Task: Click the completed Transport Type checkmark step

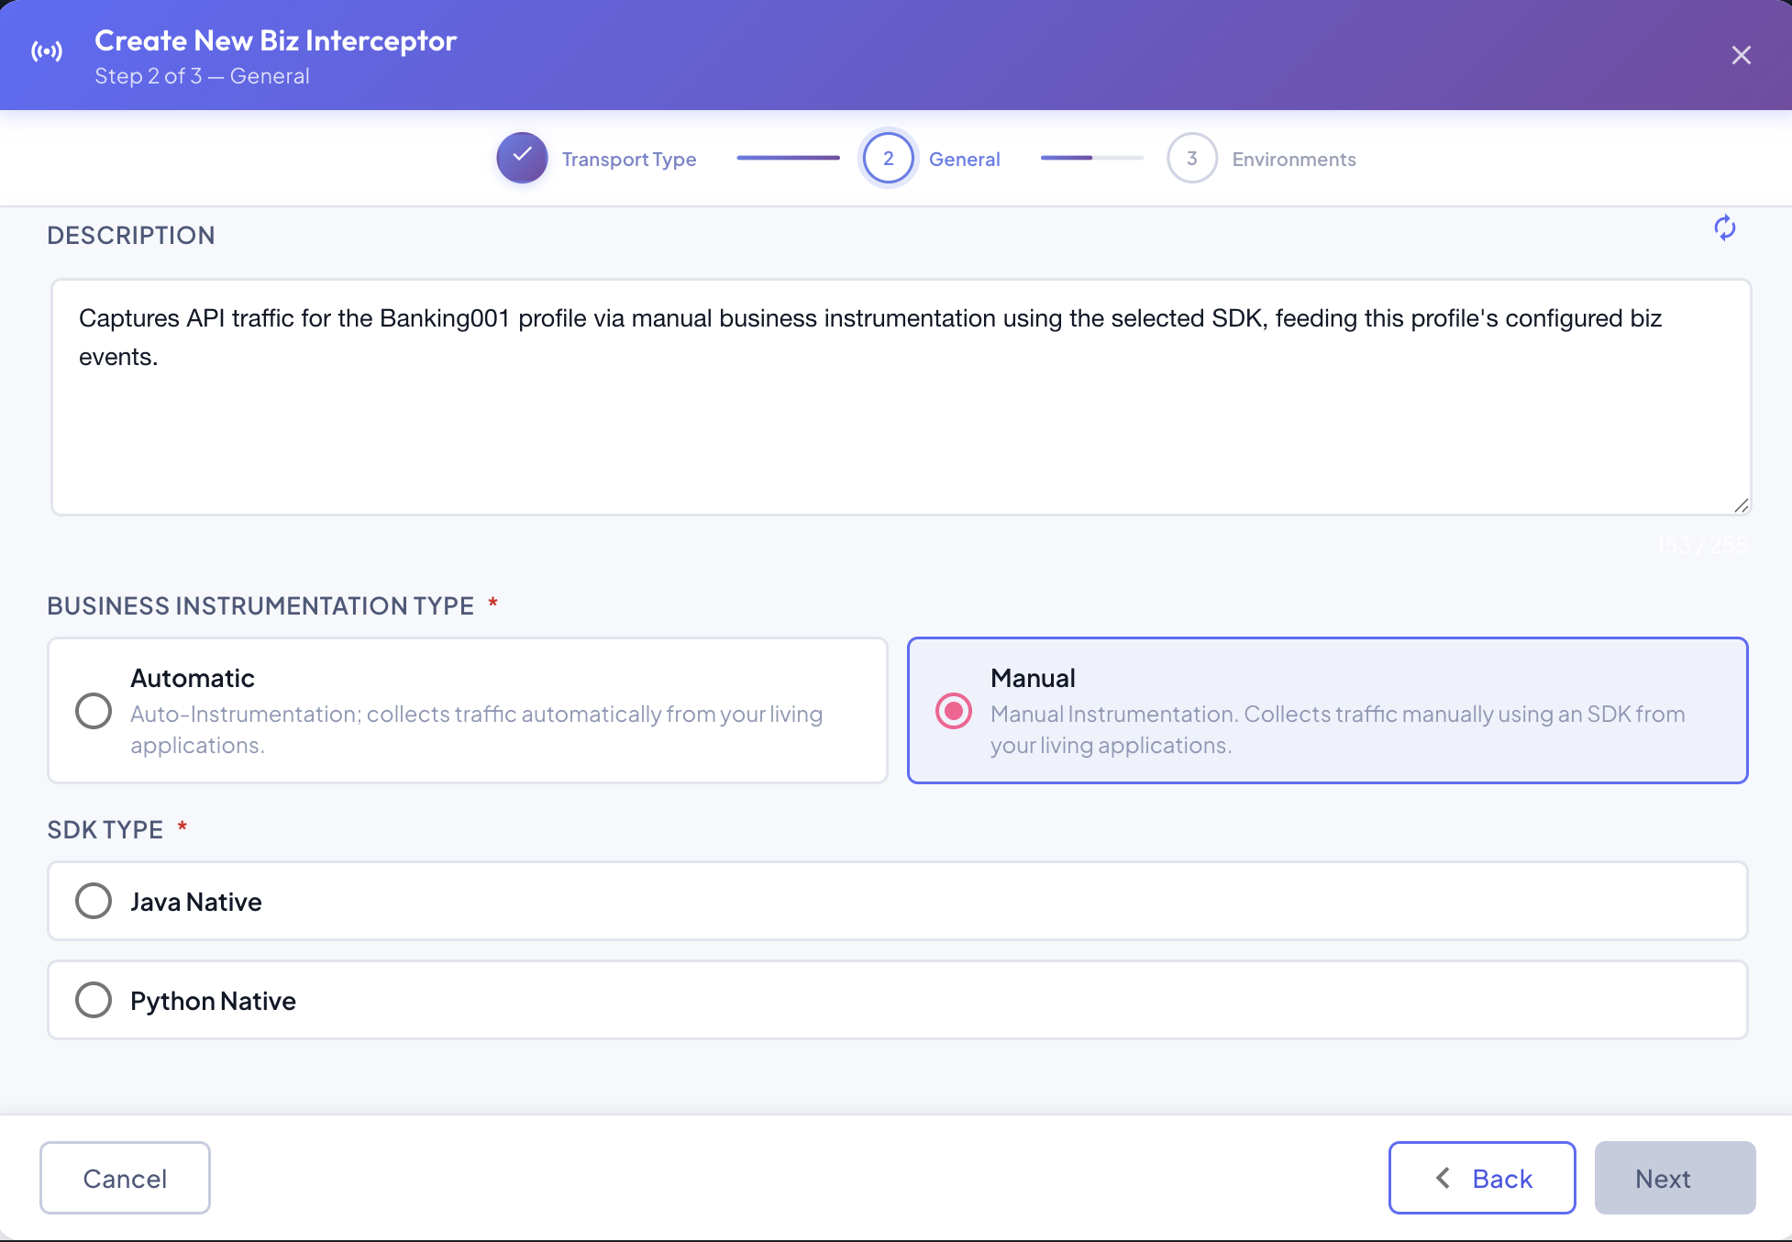Action: (x=522, y=158)
